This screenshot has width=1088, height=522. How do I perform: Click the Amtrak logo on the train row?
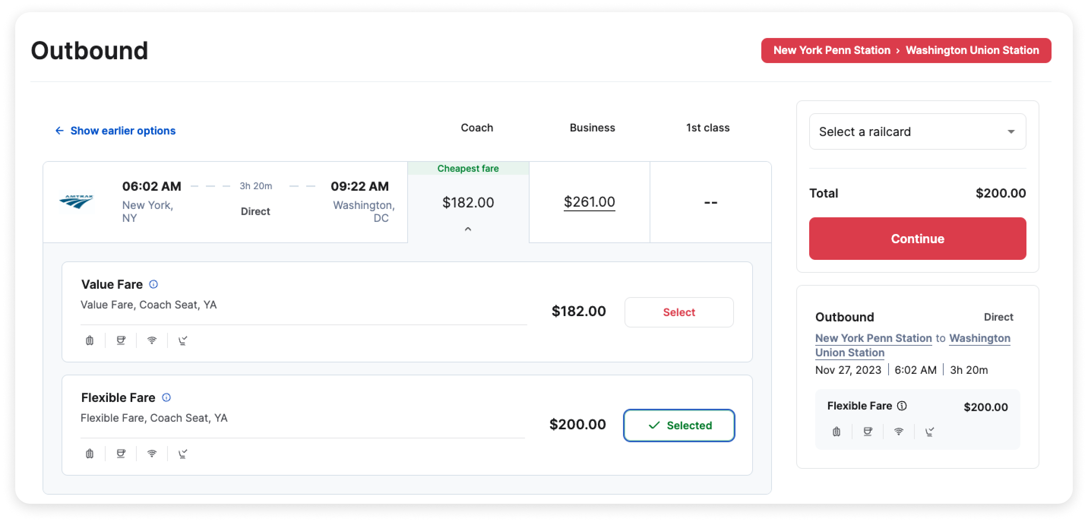pos(76,201)
